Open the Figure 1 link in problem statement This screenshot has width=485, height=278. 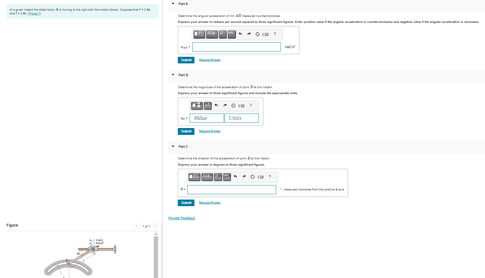(34, 13)
